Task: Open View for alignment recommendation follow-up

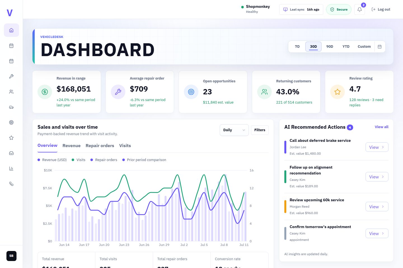Action: click(x=377, y=177)
